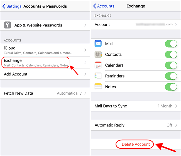The width and height of the screenshot is (181, 156).
Task: Tap the Reminders app icon
Action: pyautogui.click(x=98, y=76)
